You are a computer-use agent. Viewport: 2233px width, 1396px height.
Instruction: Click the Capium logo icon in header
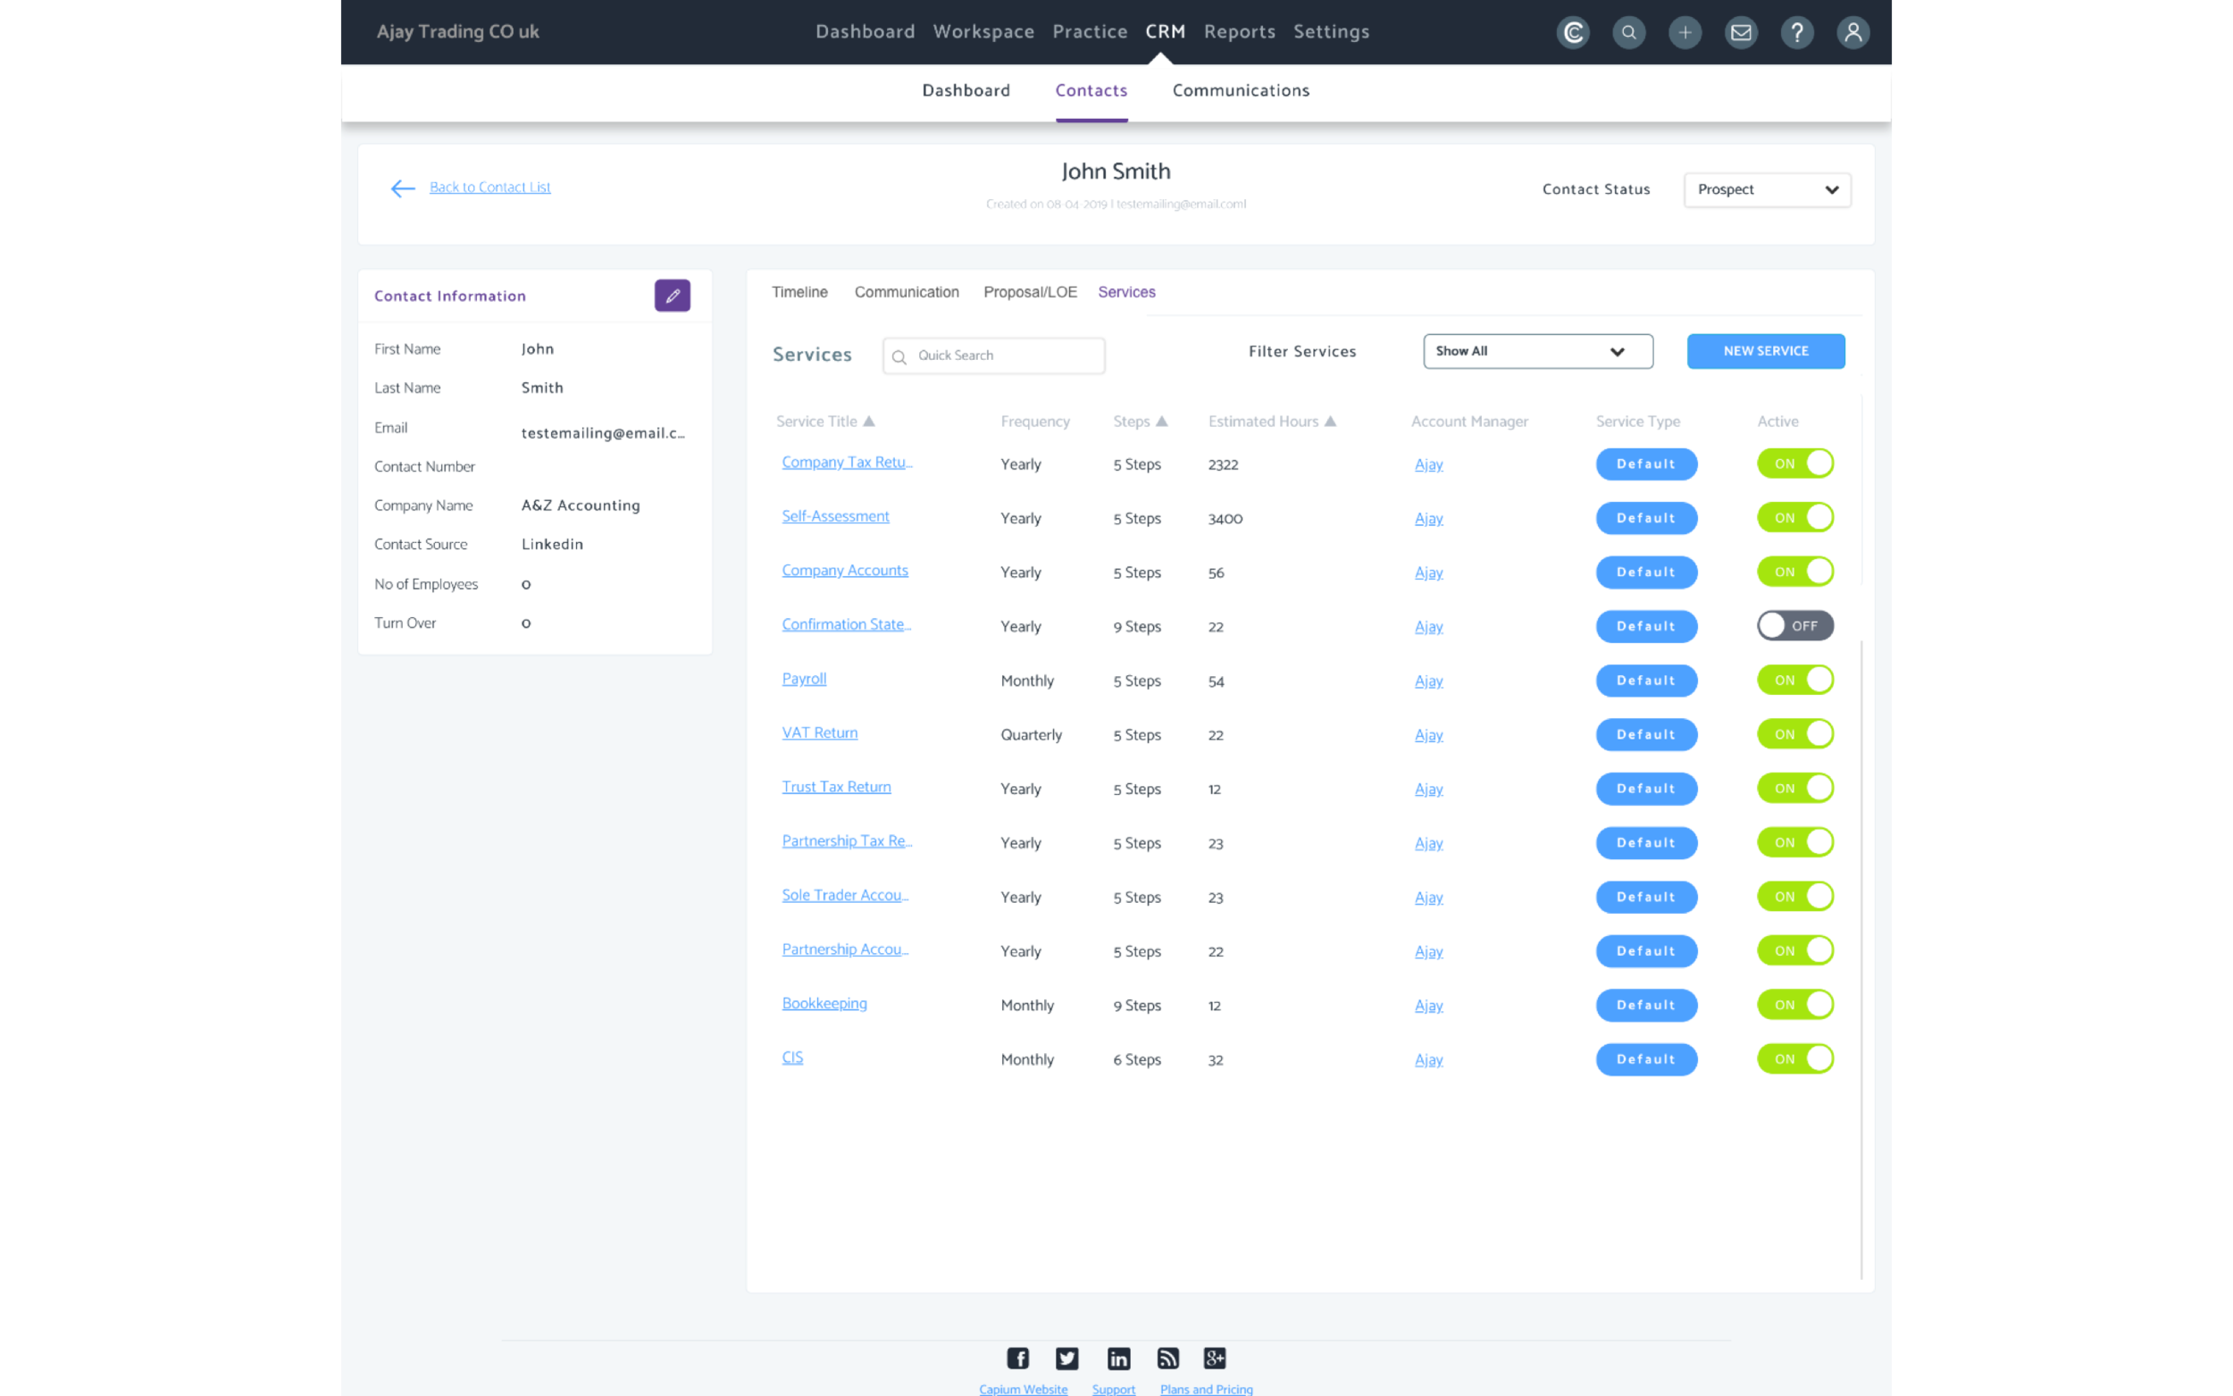click(1572, 32)
